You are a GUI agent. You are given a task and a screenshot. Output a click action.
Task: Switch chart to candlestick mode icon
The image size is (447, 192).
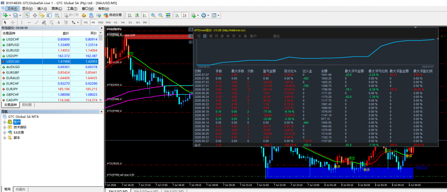[137, 15]
